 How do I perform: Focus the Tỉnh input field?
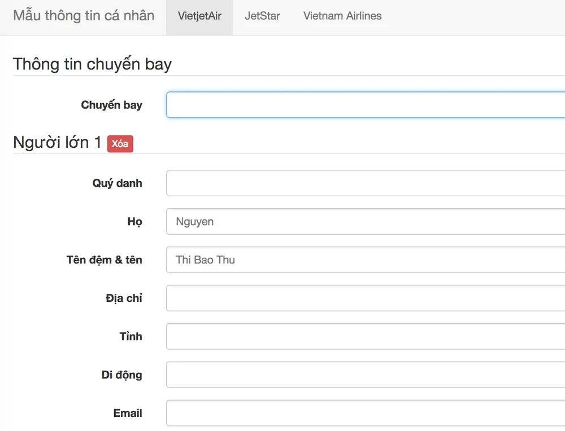[x=365, y=337]
